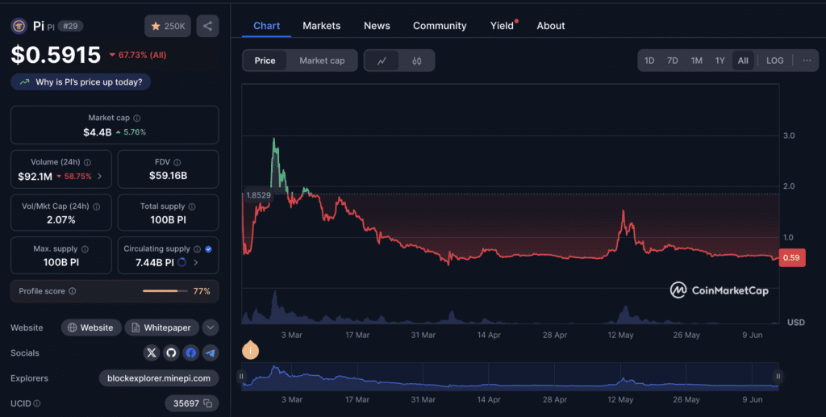Click the $4.4B market cap value
The height and width of the screenshot is (417, 826).
click(98, 132)
